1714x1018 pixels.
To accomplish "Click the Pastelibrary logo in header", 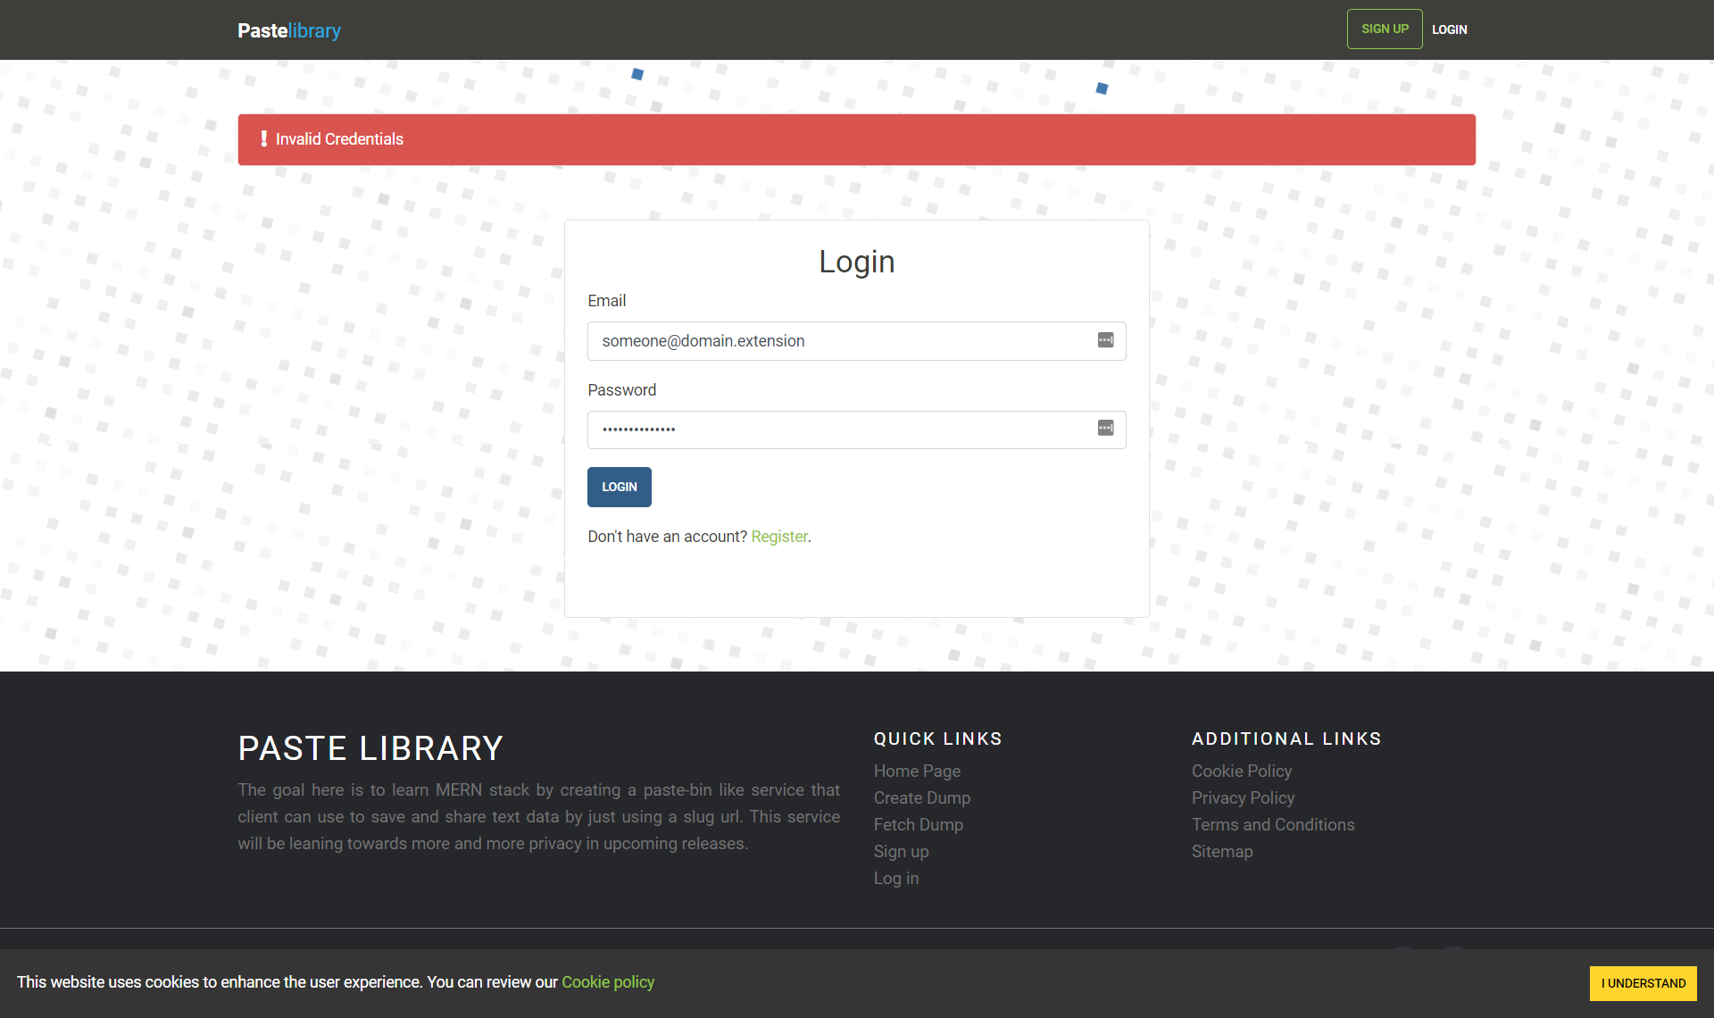I will pyautogui.click(x=288, y=30).
